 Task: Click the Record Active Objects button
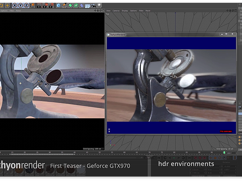click(x=195, y=158)
